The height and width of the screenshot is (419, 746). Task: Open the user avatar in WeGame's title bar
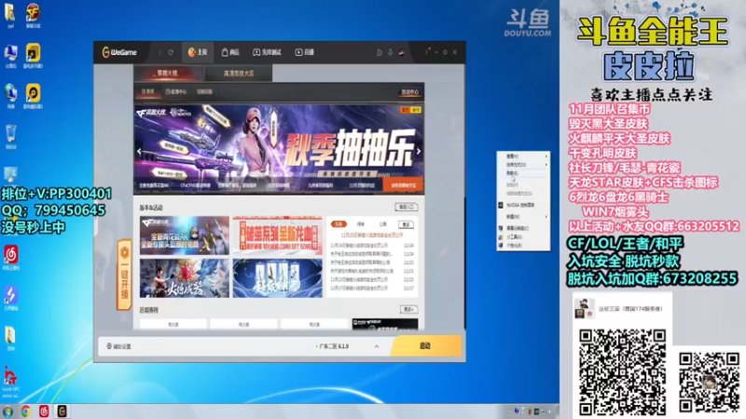tap(402, 52)
